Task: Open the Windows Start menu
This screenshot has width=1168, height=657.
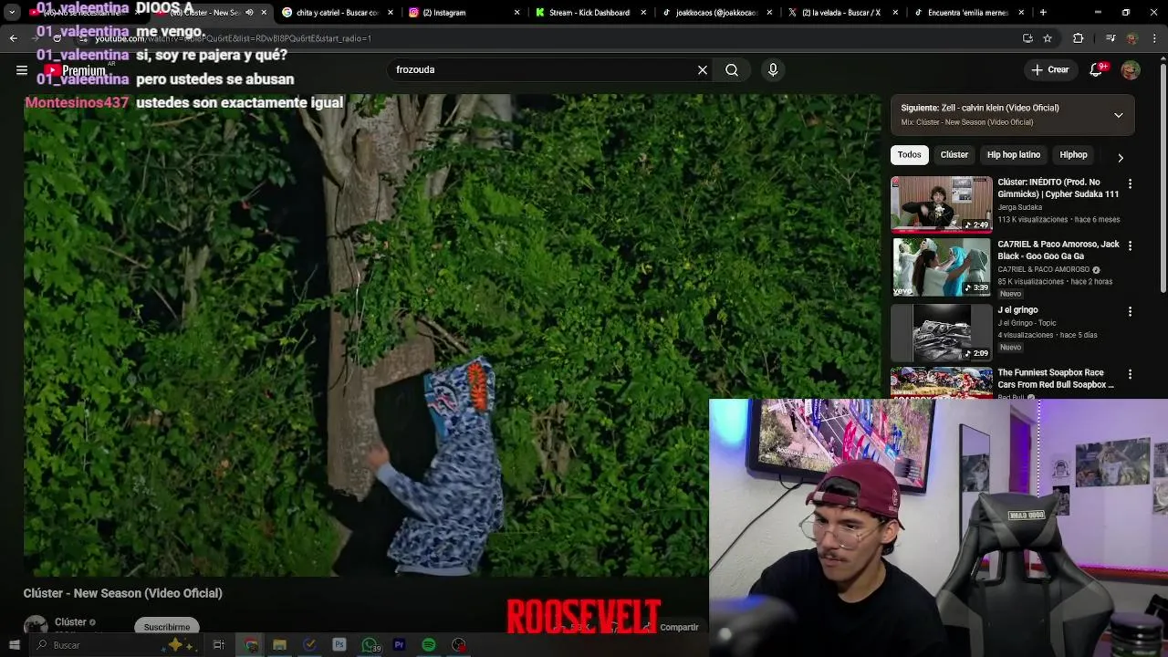Action: click(14, 645)
